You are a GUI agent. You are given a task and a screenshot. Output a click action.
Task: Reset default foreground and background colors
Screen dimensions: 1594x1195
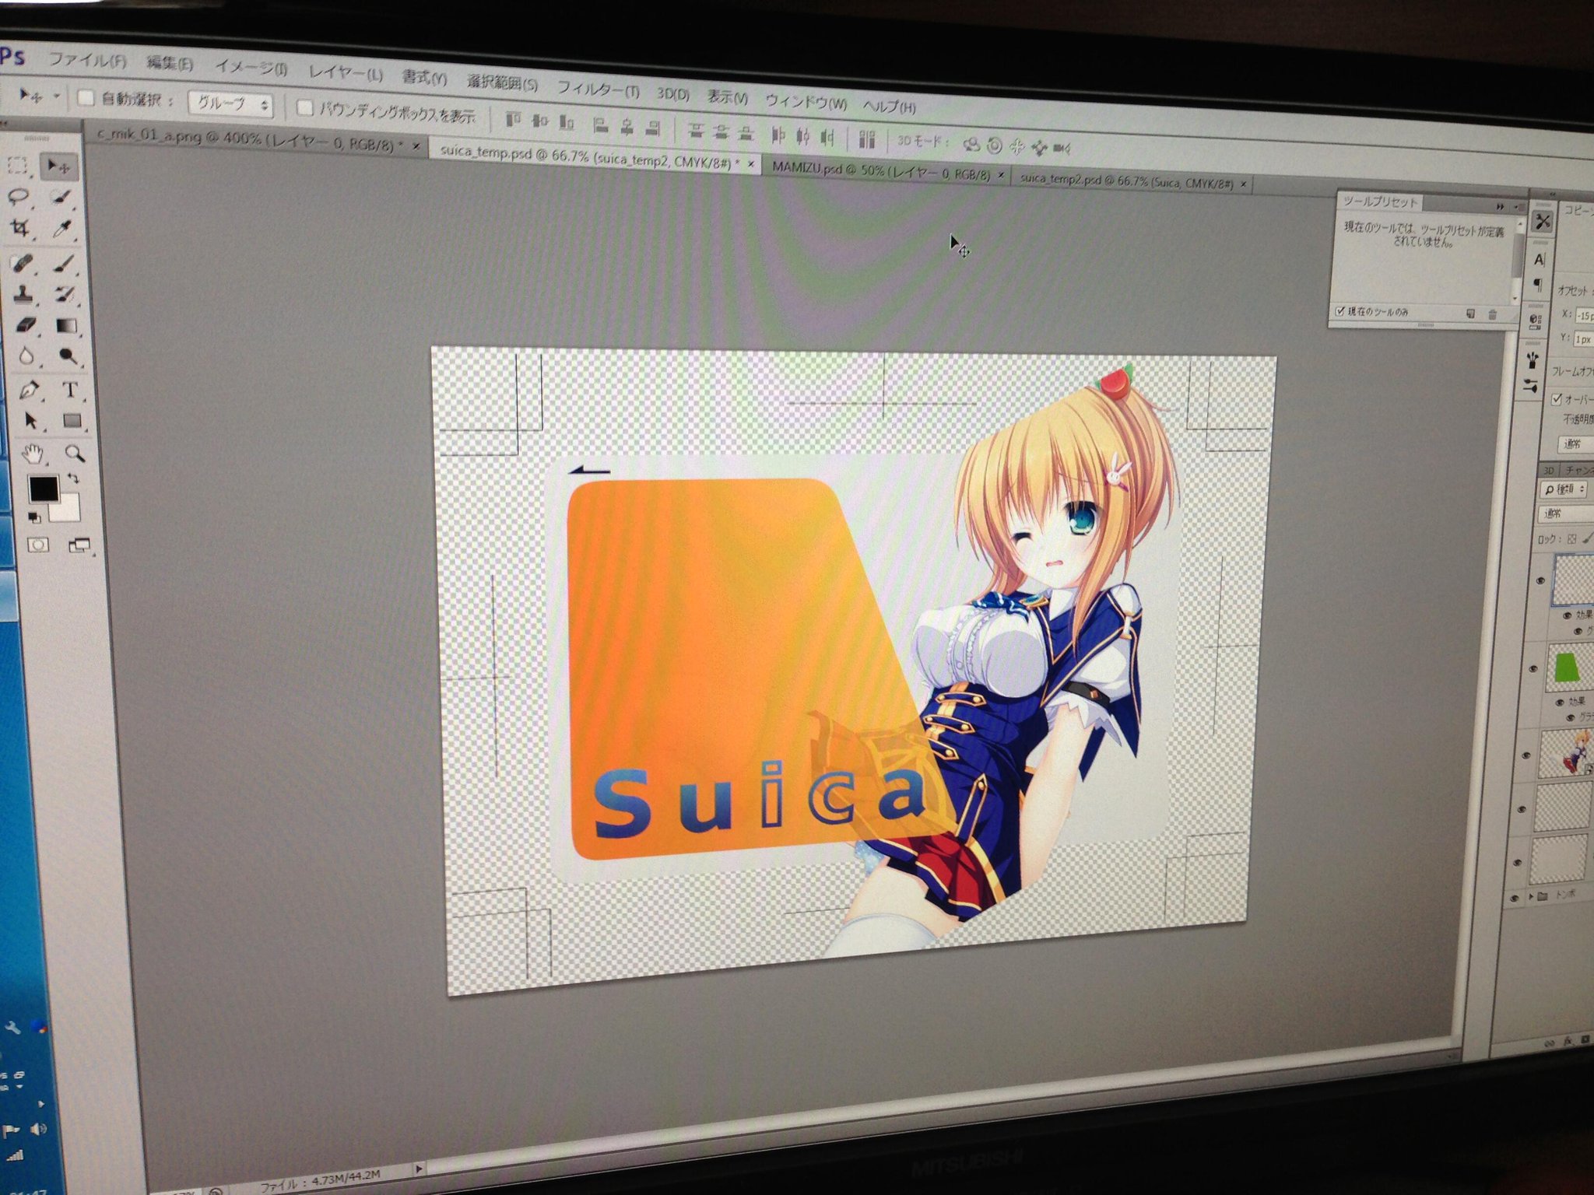(x=34, y=517)
